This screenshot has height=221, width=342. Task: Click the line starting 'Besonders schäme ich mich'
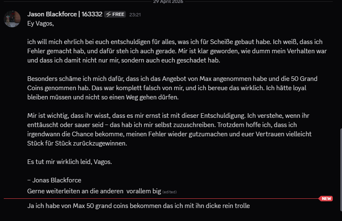coord(172,79)
